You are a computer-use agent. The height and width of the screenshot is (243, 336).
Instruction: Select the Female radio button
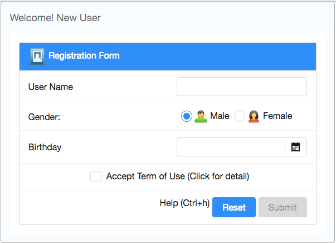(240, 116)
